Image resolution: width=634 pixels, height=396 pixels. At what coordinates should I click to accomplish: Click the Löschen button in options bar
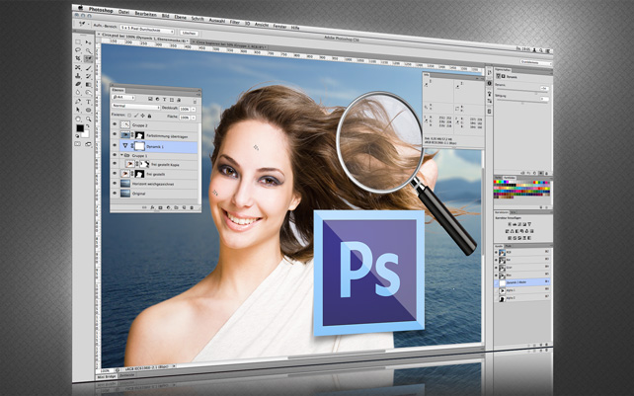[x=189, y=34]
